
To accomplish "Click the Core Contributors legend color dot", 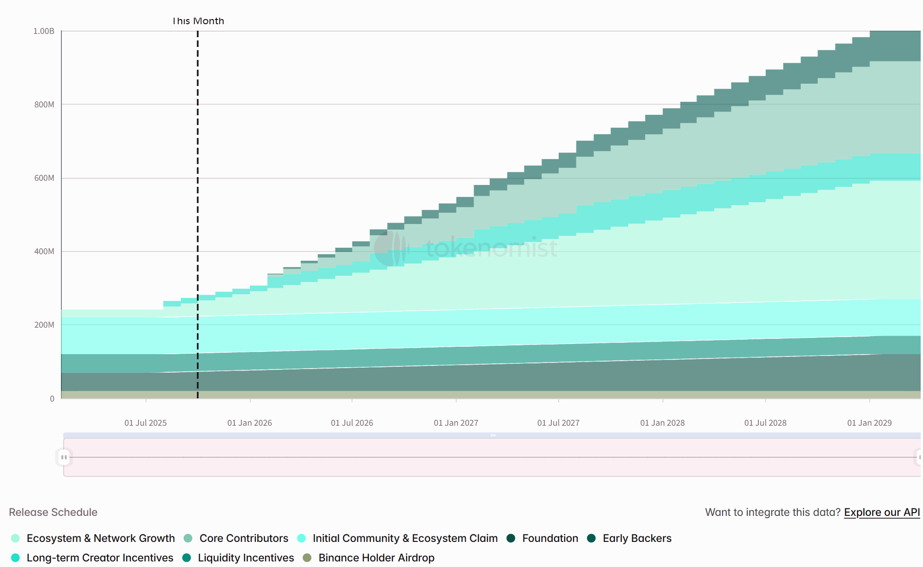I will click(x=187, y=538).
